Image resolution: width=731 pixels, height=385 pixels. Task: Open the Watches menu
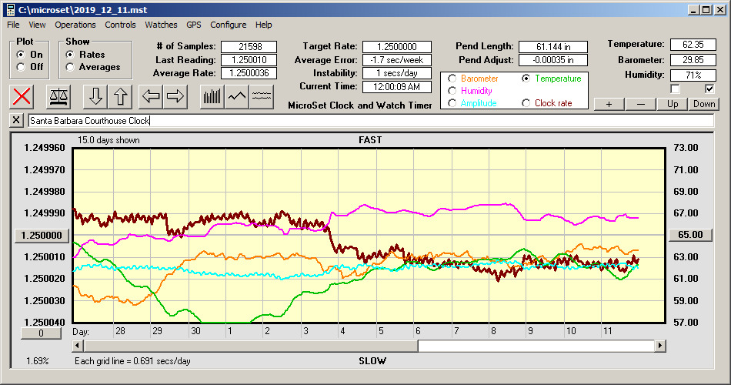pyautogui.click(x=161, y=25)
